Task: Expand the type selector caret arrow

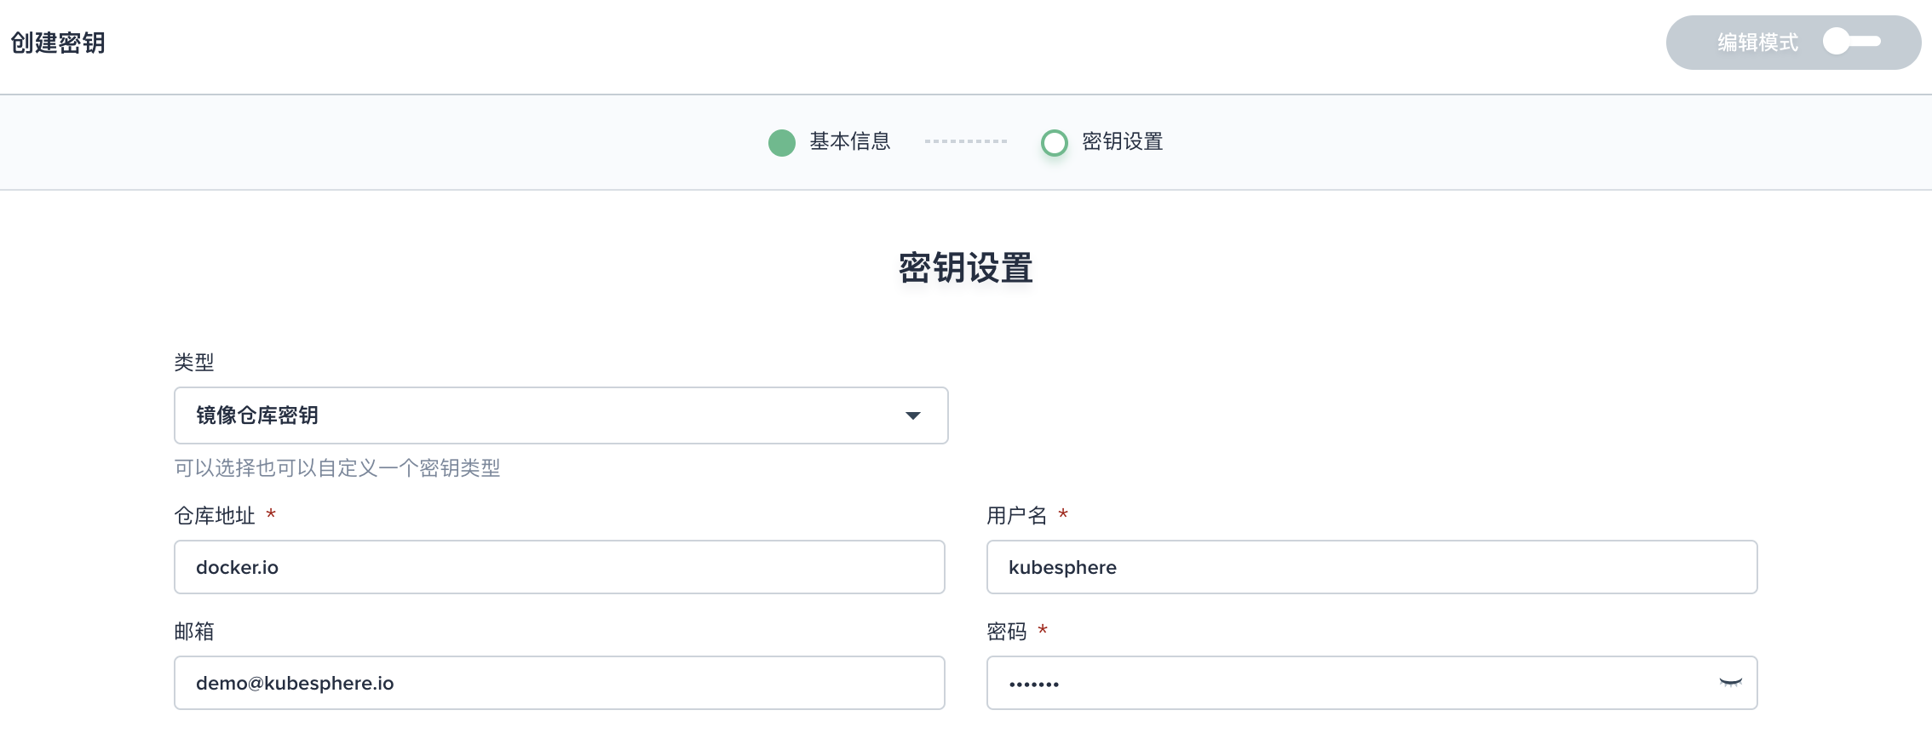Action: (912, 415)
